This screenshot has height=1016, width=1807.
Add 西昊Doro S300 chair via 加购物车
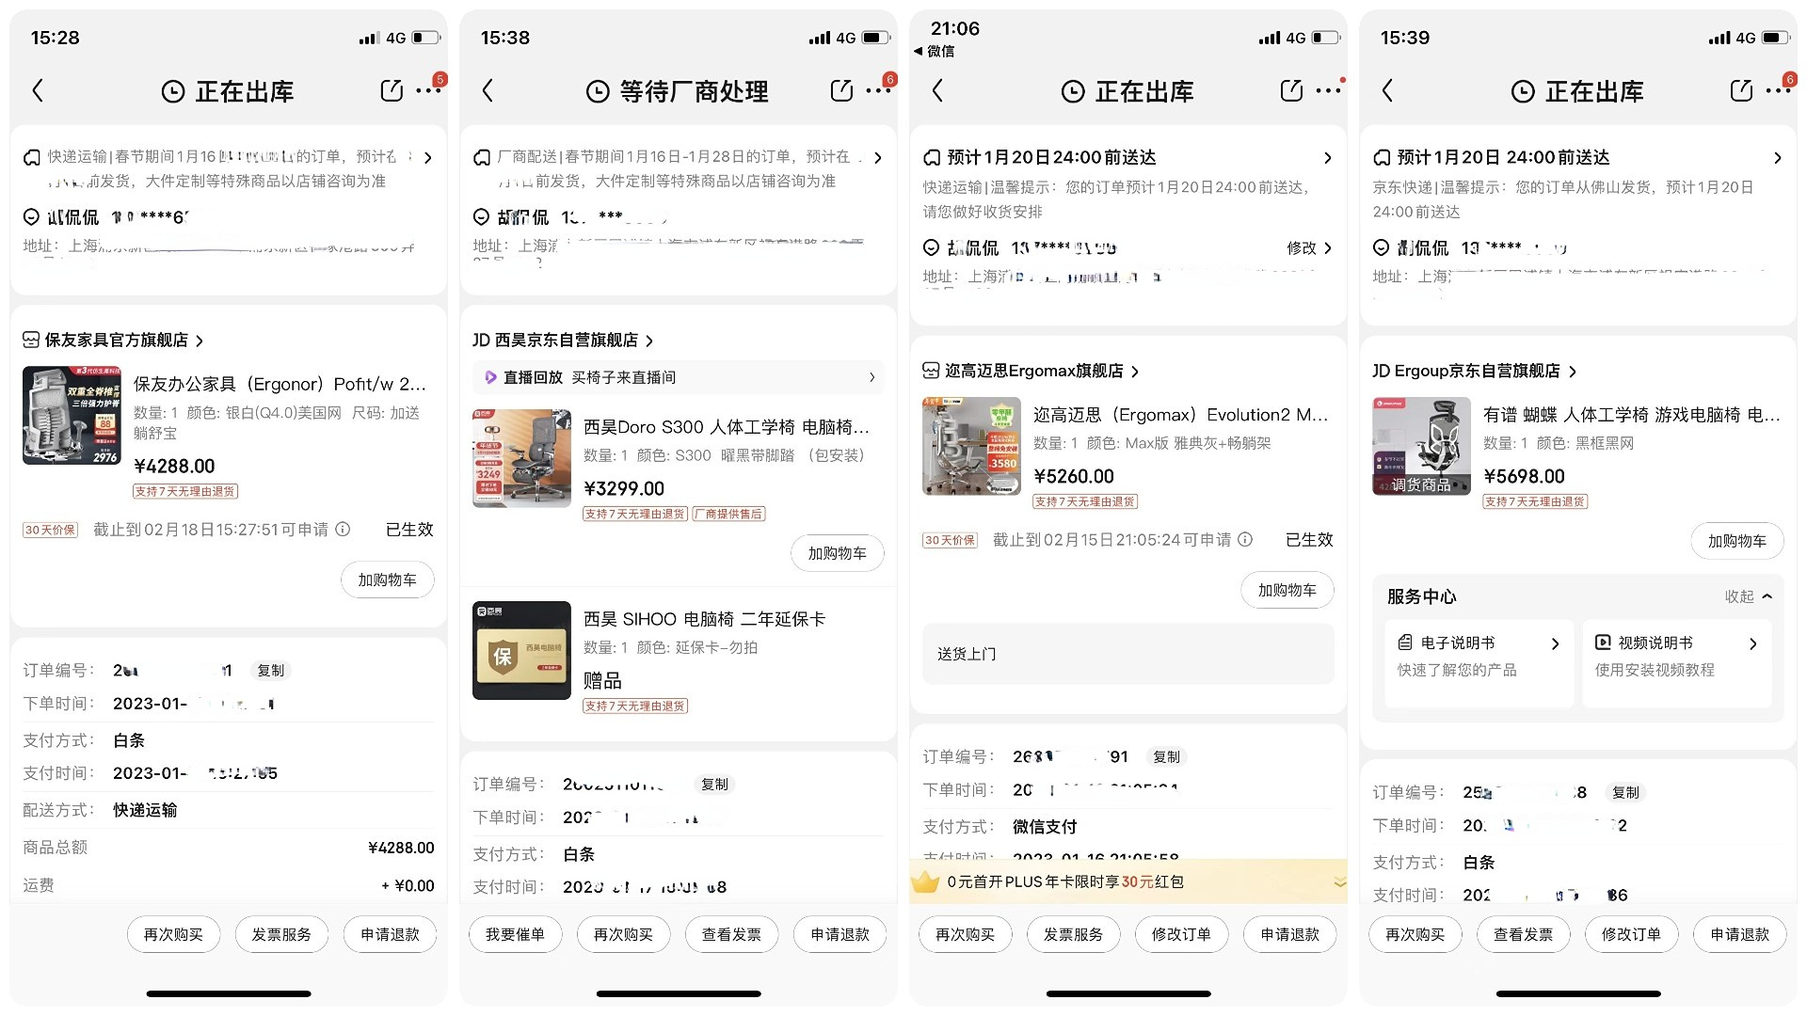(x=837, y=553)
